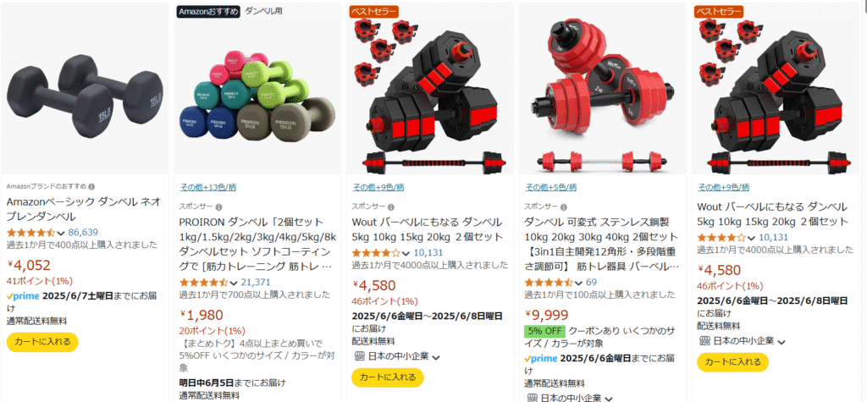867x402 pixels.
Task: Click the 5% OFF coupon badge
Action: point(544,331)
